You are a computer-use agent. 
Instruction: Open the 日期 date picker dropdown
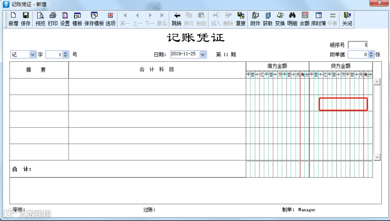[x=203, y=54]
